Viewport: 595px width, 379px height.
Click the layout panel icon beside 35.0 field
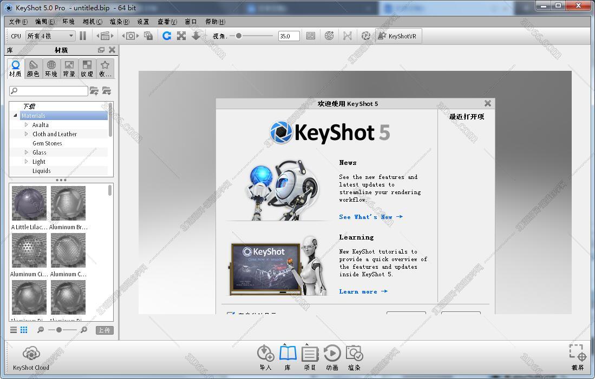tap(311, 36)
